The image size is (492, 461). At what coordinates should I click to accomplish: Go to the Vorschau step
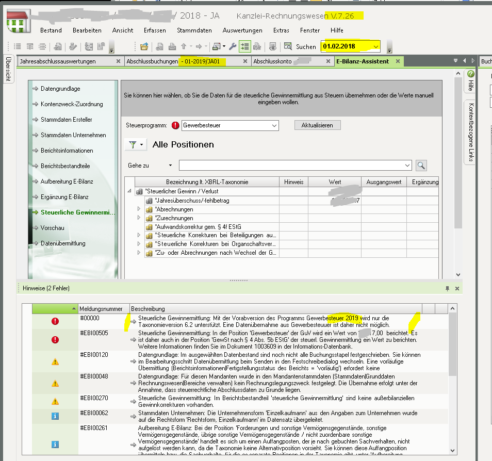coord(53,228)
